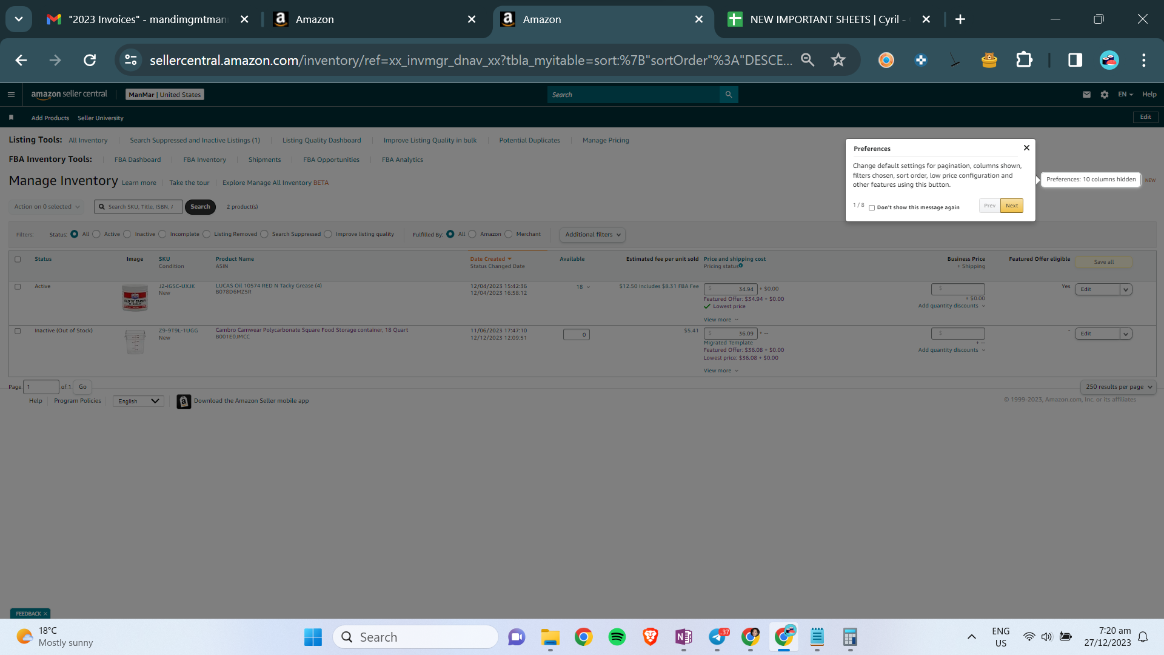The width and height of the screenshot is (1164, 655).
Task: Close the Preferences tooltip popup
Action: (1026, 148)
